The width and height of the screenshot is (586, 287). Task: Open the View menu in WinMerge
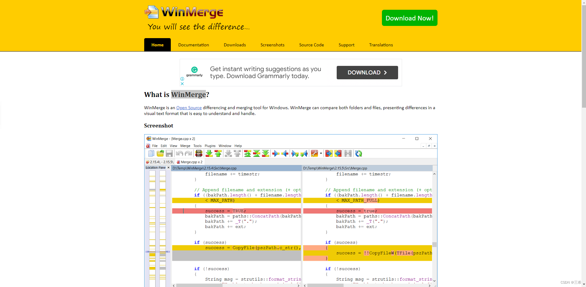174,146
